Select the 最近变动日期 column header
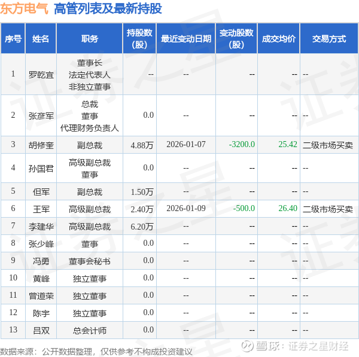The width and height of the screenshot is (359, 357). coord(186,38)
